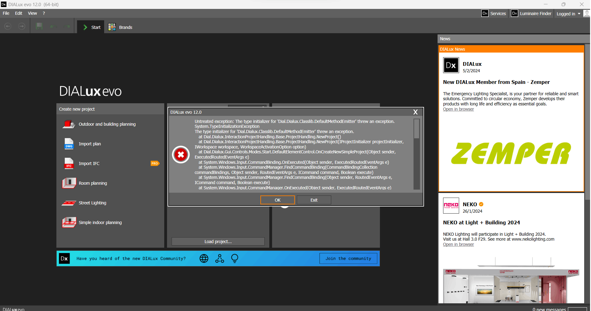The width and height of the screenshot is (591, 311).
Task: Close the exception dialog with X
Action: tap(415, 112)
